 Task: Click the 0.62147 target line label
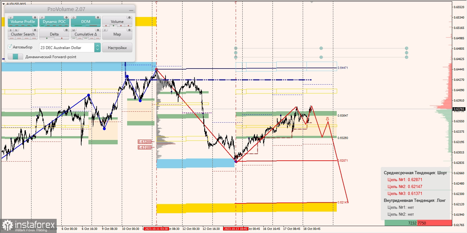343,202
